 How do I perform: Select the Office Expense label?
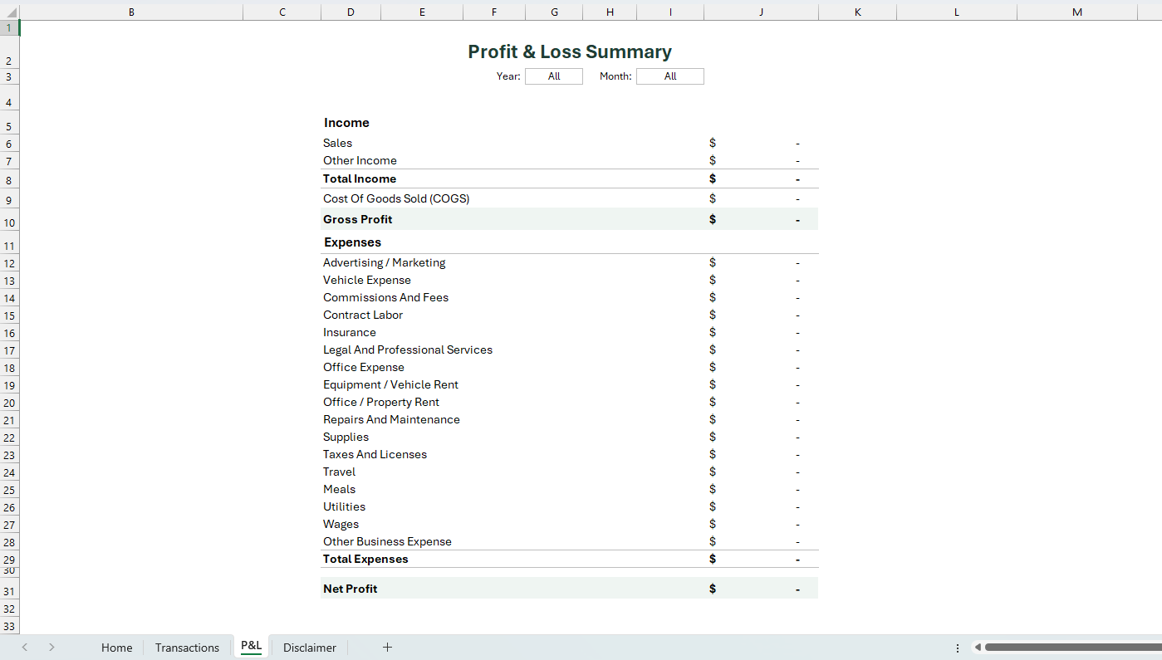(x=363, y=367)
